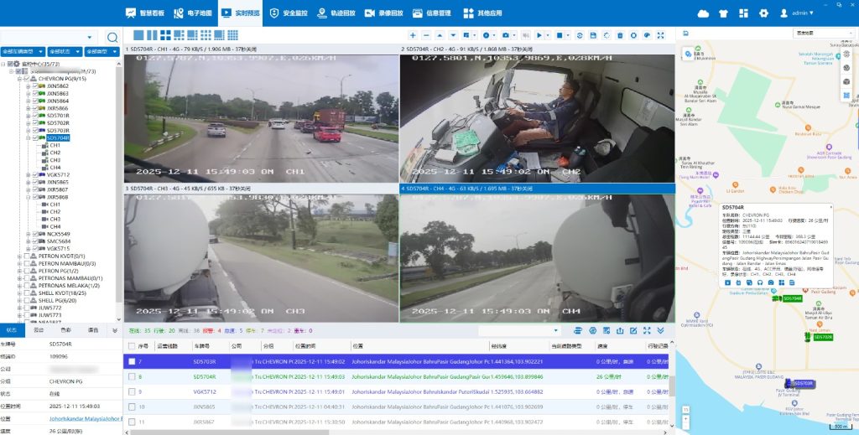Expand the PETRON KVDT(0/1) group
The height and width of the screenshot is (435, 859).
[x=19, y=256]
